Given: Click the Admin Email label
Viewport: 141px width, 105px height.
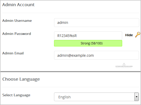Looking at the screenshot, I should (13, 53).
